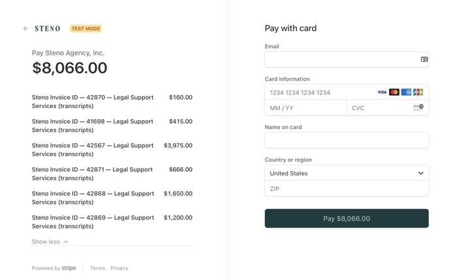Open the Country or region dropdown

click(x=347, y=173)
